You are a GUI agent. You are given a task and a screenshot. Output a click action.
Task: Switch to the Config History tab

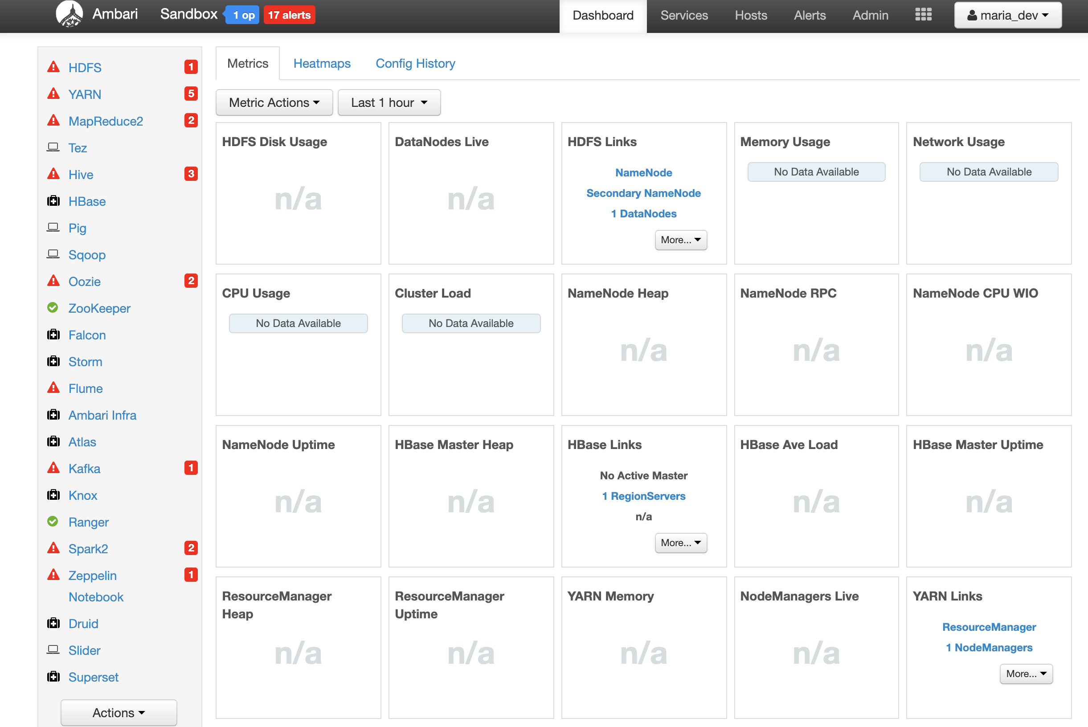pyautogui.click(x=415, y=62)
